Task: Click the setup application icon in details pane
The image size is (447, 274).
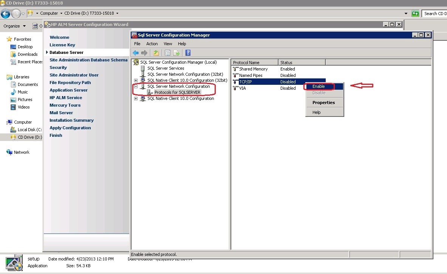Action: [14, 263]
